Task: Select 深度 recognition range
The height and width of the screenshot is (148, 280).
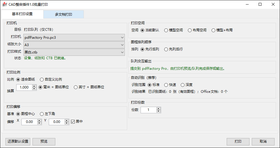Action: (186, 85)
